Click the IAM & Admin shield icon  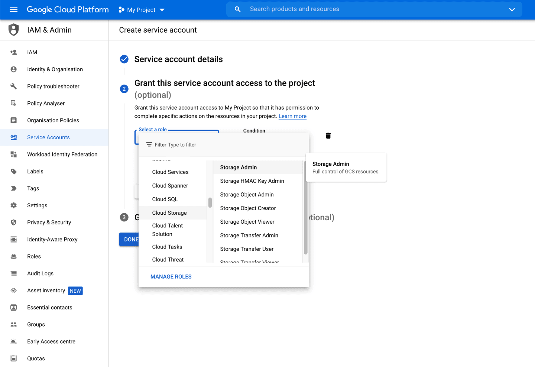[13, 30]
